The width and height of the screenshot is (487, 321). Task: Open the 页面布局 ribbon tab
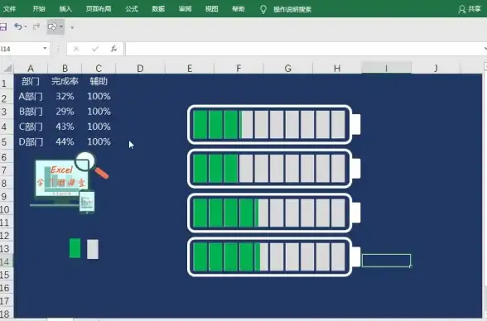pos(99,9)
